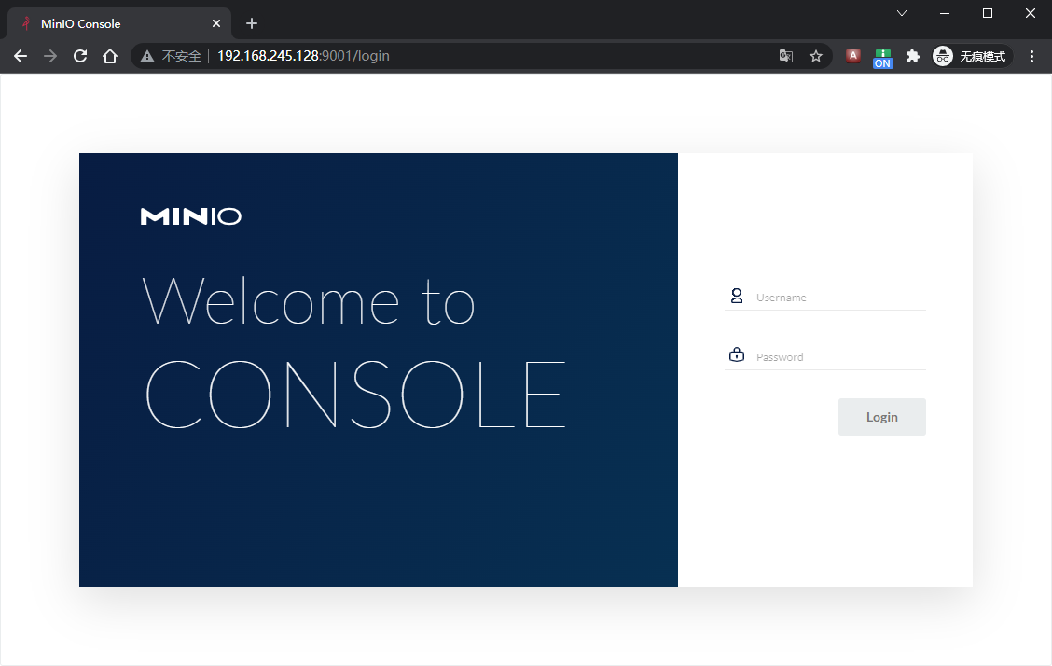Close the browser window
This screenshot has height=666, width=1052.
click(x=1031, y=13)
